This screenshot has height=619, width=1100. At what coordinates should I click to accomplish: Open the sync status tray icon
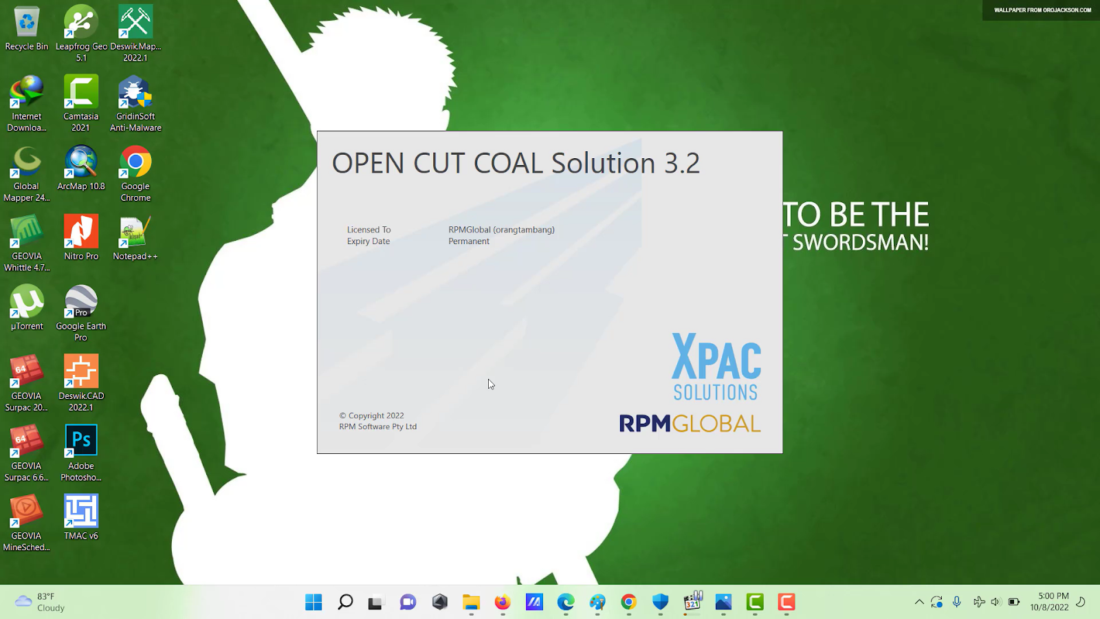coord(936,602)
